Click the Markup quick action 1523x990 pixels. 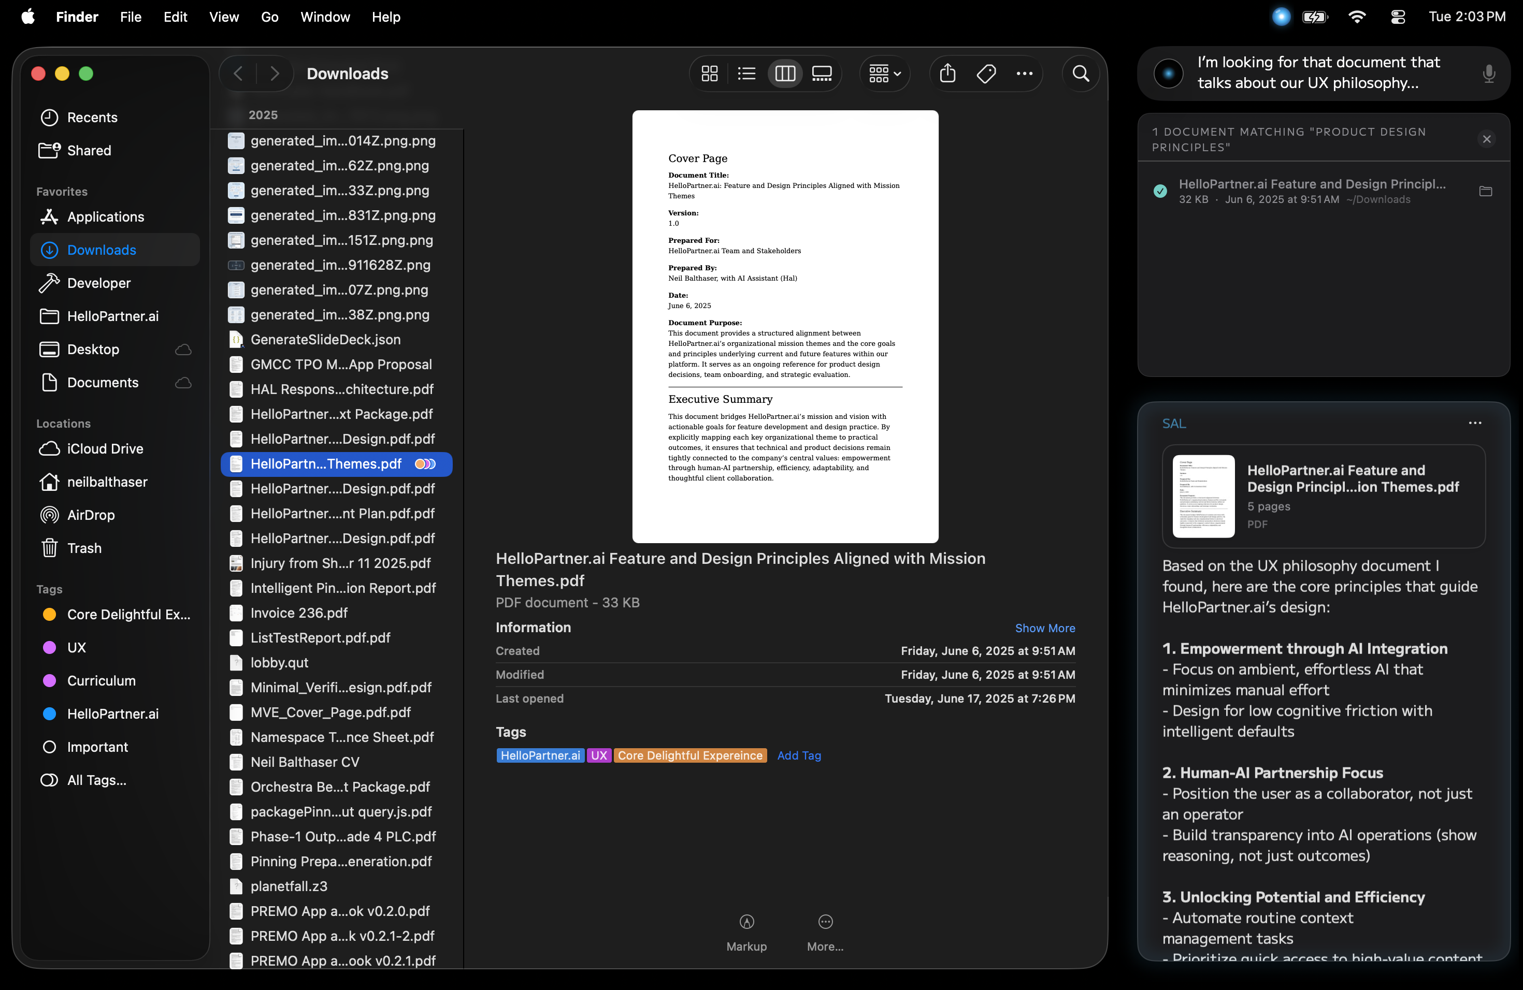(746, 933)
